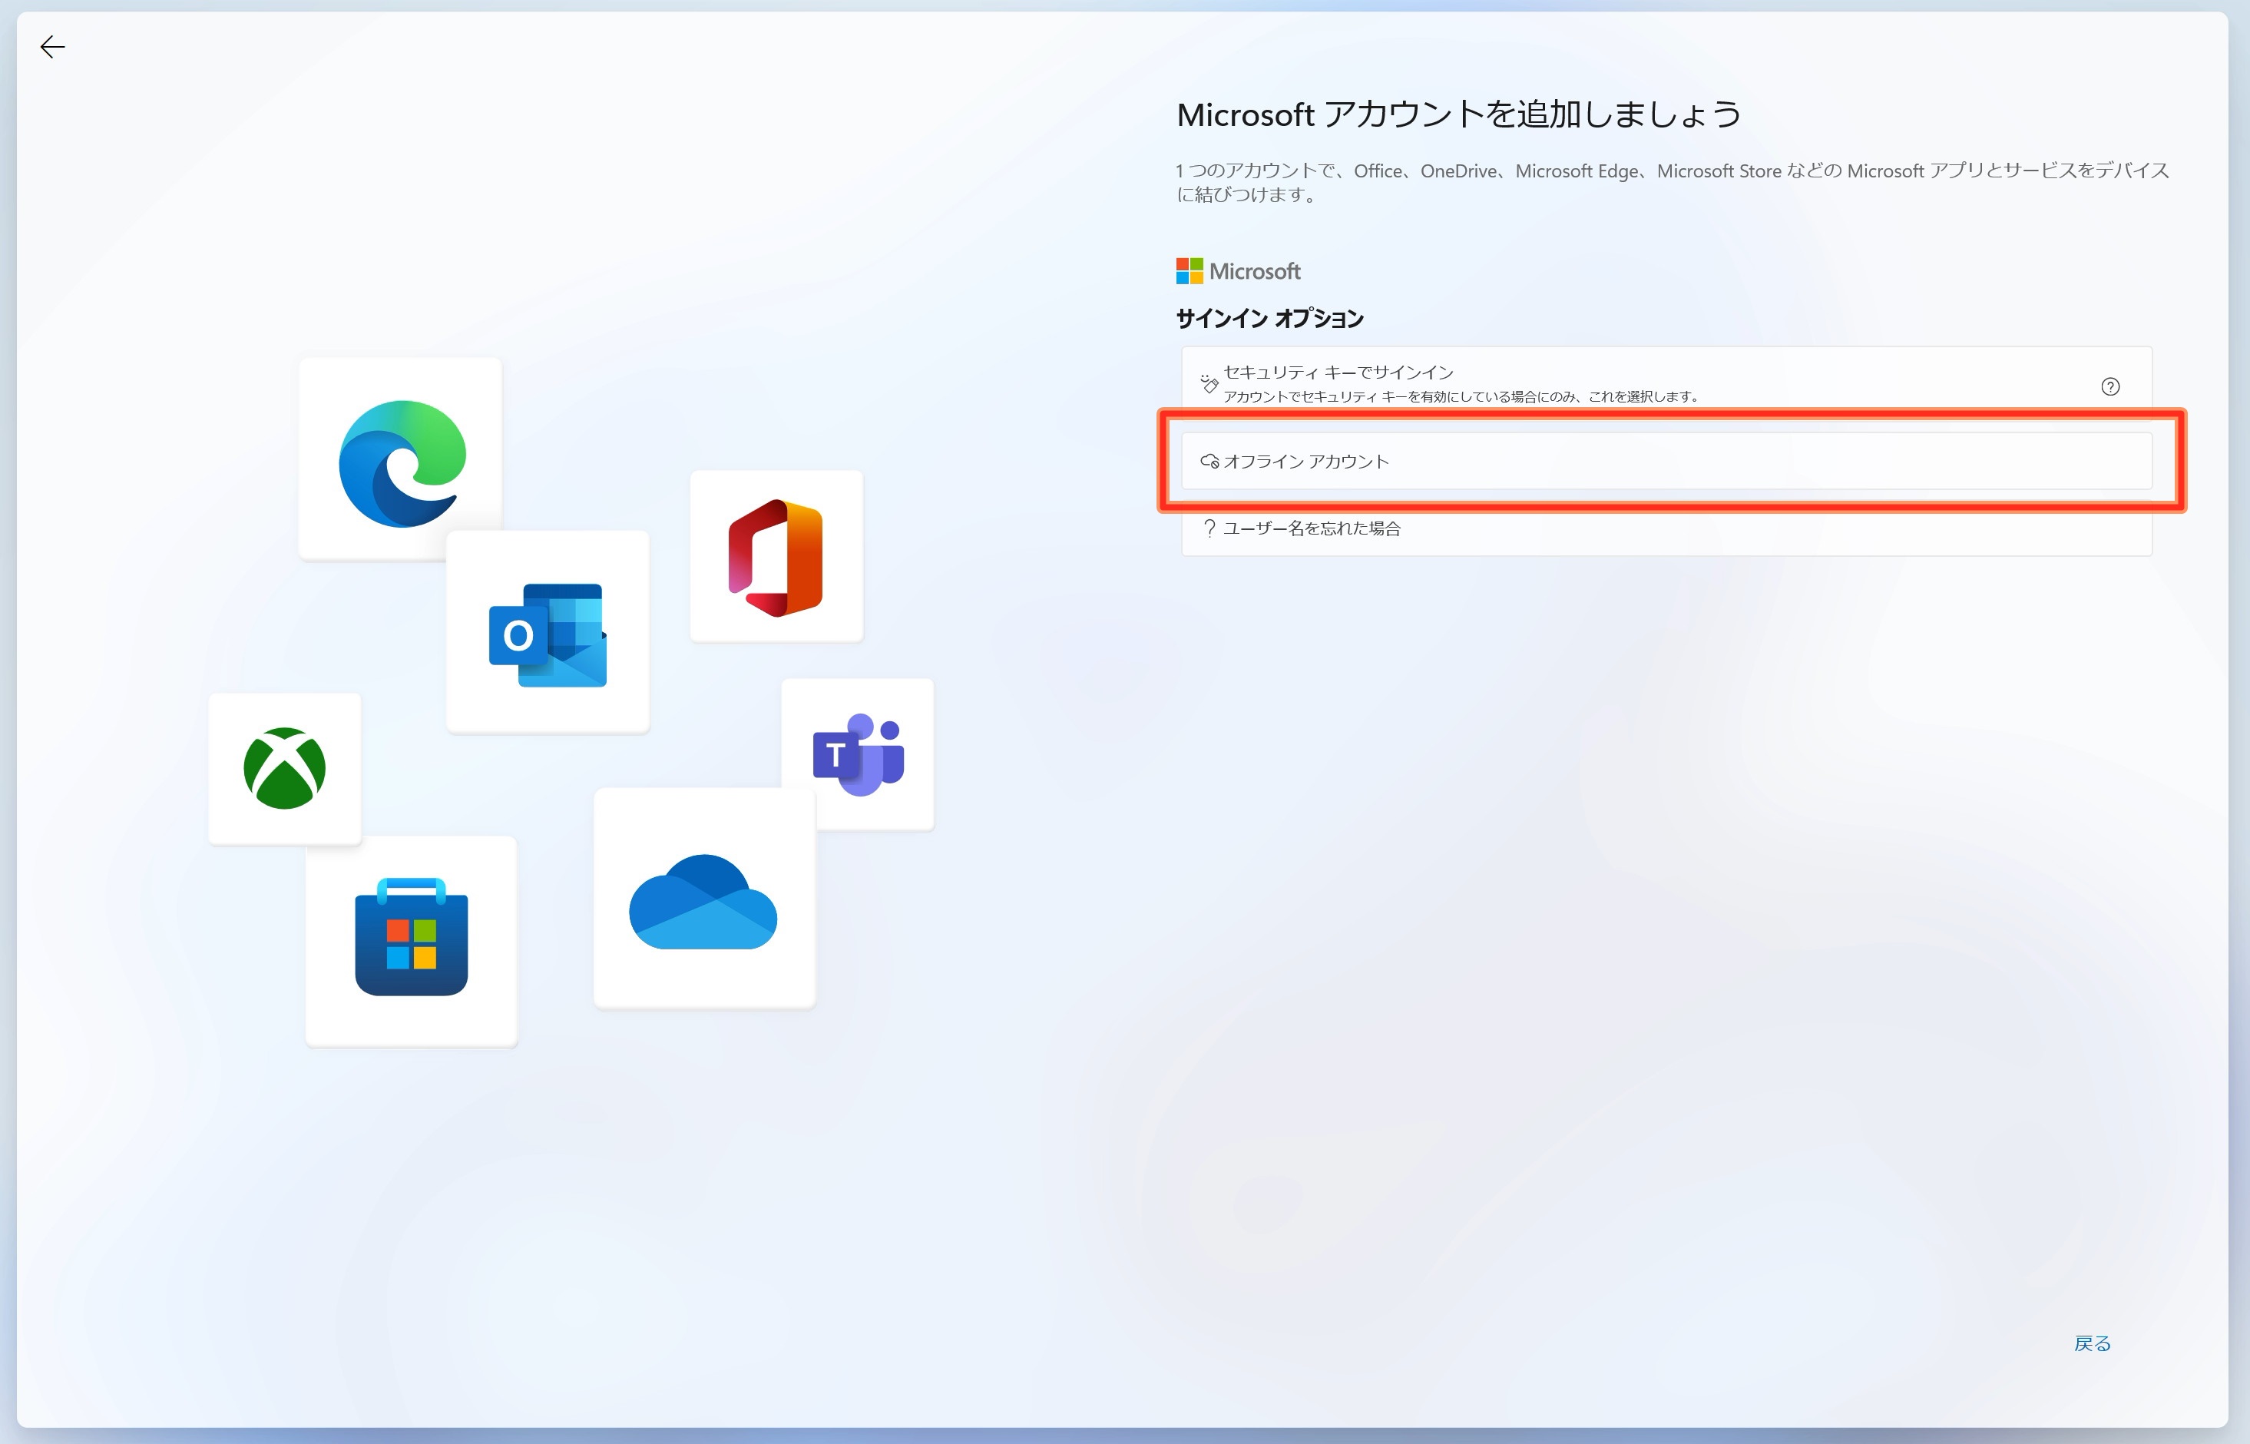Click the back arrow at top left

tap(52, 47)
